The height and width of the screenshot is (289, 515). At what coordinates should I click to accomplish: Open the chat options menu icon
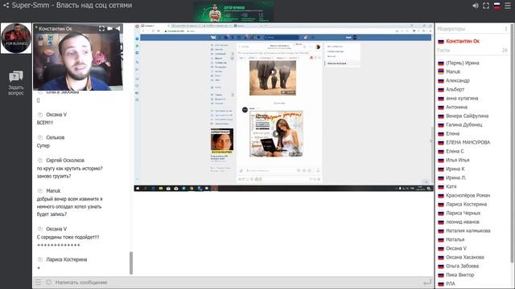click(x=39, y=282)
